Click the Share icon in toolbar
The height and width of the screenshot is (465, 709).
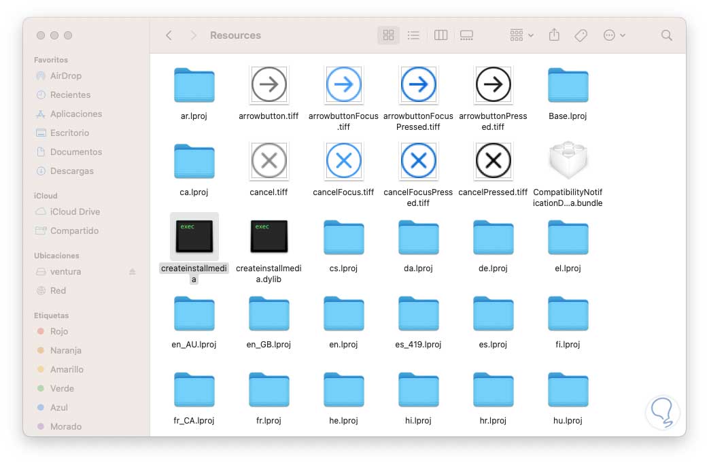point(554,35)
